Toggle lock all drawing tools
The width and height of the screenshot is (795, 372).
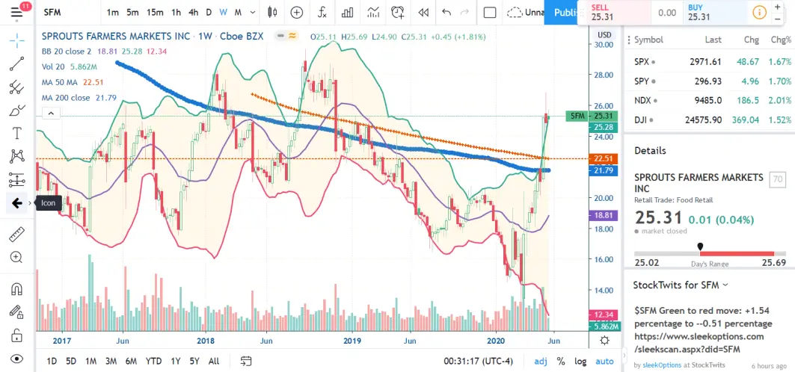coord(16,335)
